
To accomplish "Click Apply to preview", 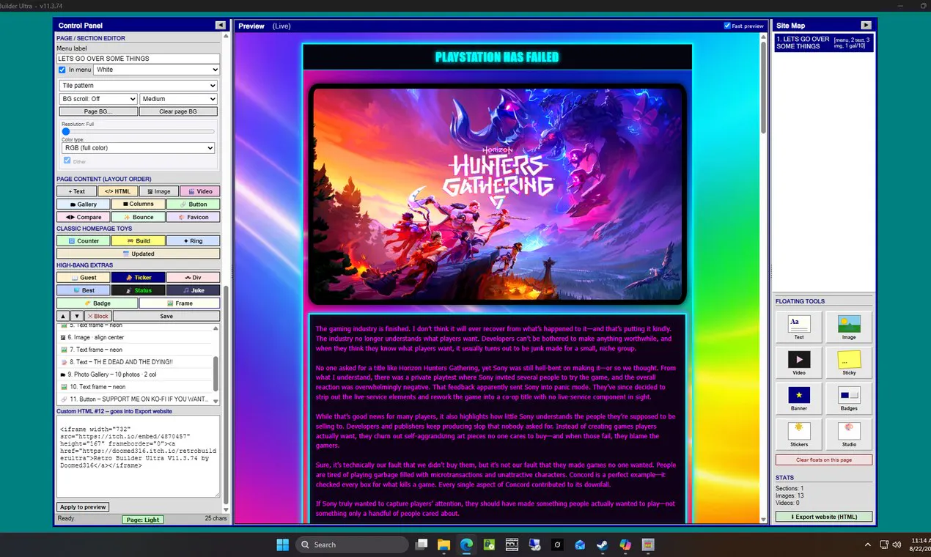I will (x=84, y=507).
